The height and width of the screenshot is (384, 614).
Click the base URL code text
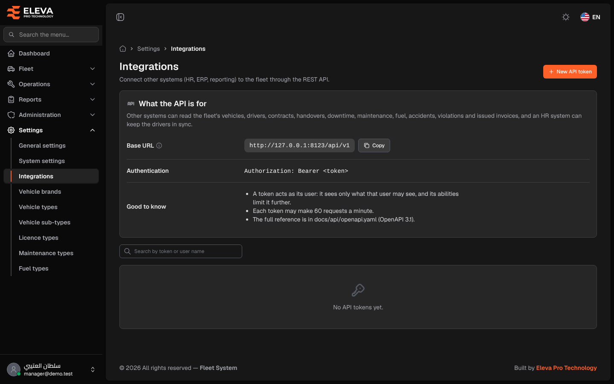pos(299,145)
